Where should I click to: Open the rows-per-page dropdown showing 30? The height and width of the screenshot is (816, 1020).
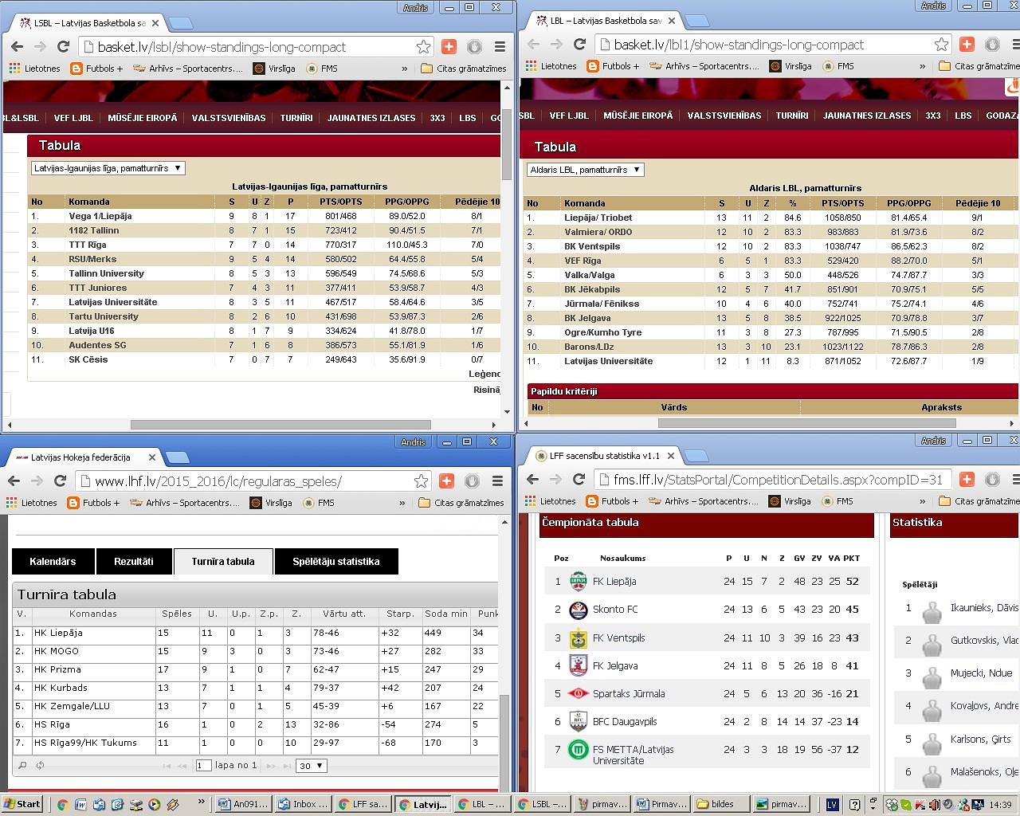coord(311,766)
